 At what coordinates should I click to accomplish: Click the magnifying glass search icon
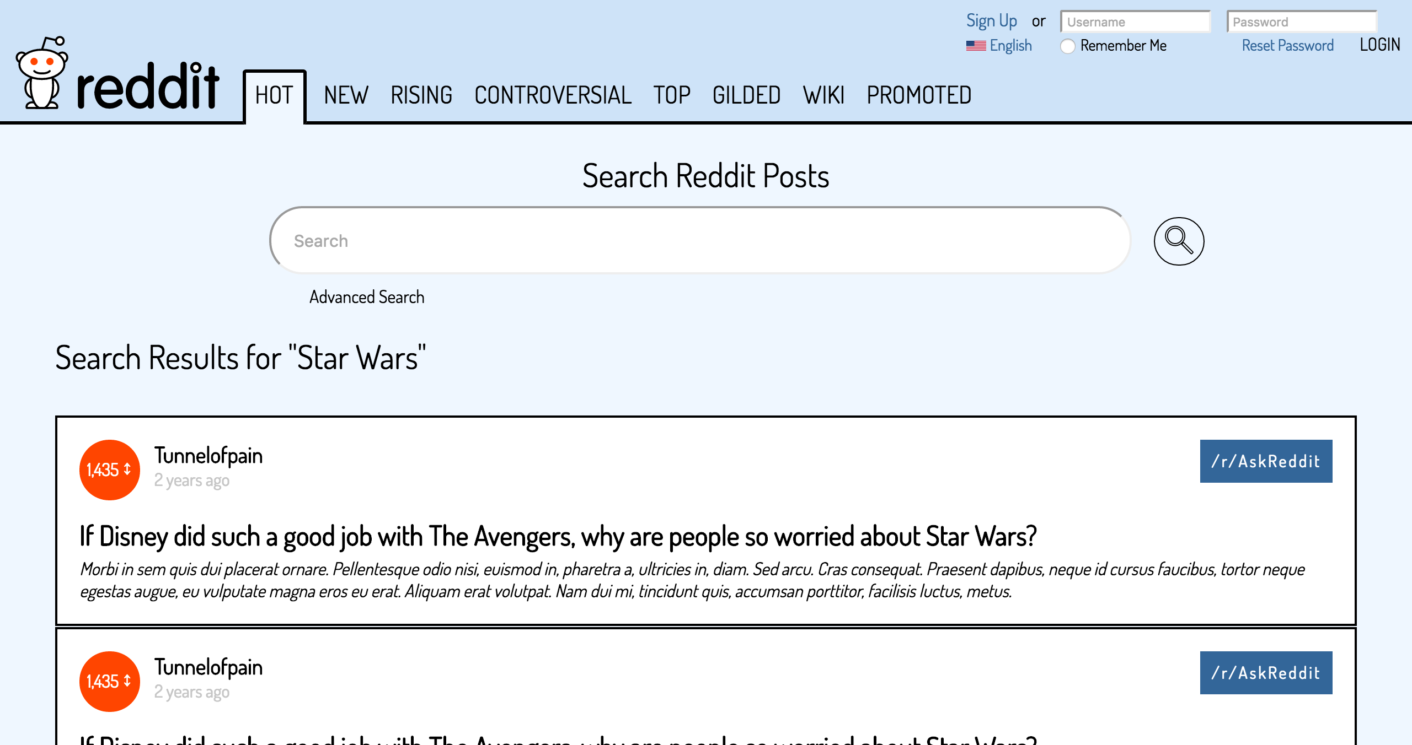[x=1179, y=241]
